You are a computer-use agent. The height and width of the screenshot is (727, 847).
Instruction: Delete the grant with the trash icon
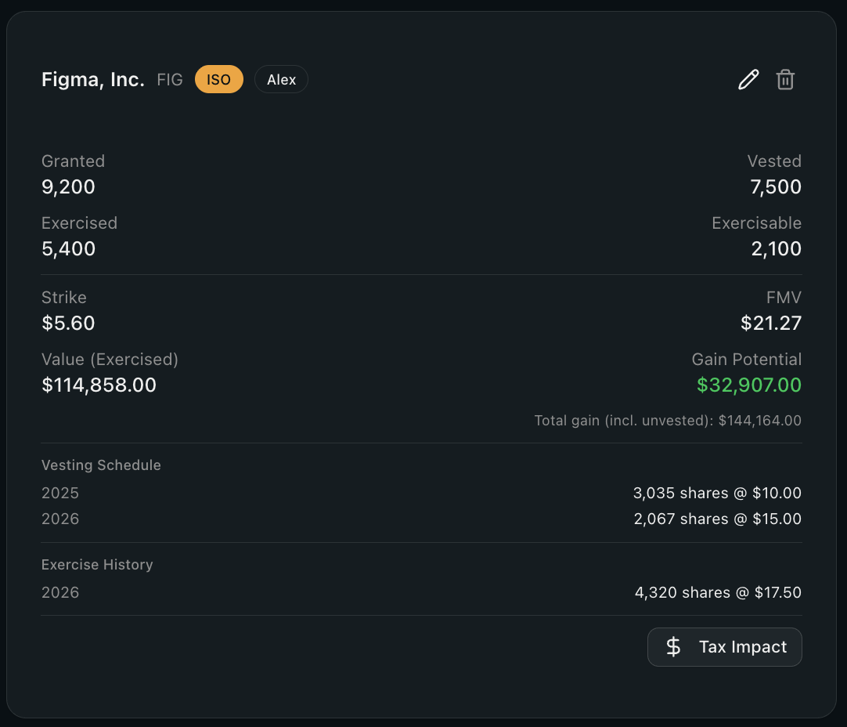click(785, 80)
